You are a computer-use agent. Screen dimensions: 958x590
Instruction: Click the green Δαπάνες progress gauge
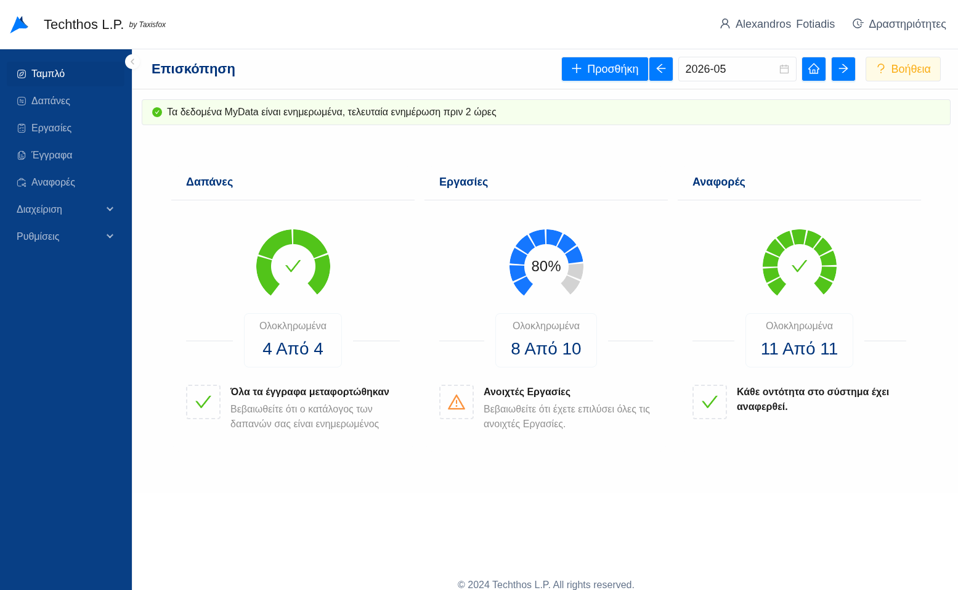pyautogui.click(x=293, y=263)
